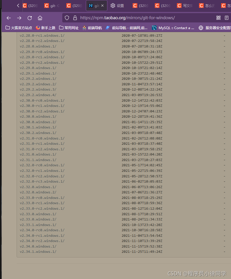Open the v2.32.0-rc3.windows.1/ folder link
This screenshot has width=231, height=279.
tap(42, 181)
